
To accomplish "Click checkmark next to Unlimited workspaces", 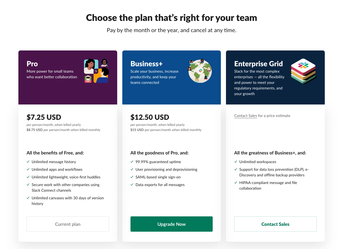I will (236, 162).
